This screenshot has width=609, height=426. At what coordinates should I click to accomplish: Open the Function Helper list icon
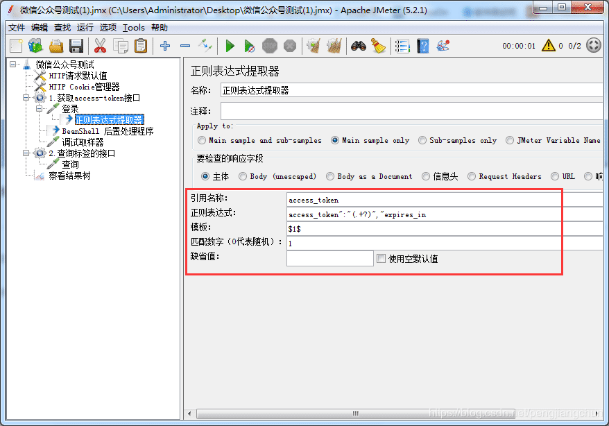pyautogui.click(x=402, y=46)
